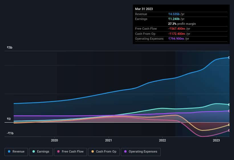Toggle the Operating Expenses legend button
Image resolution: width=234 pixels, height=160 pixels.
[141, 152]
